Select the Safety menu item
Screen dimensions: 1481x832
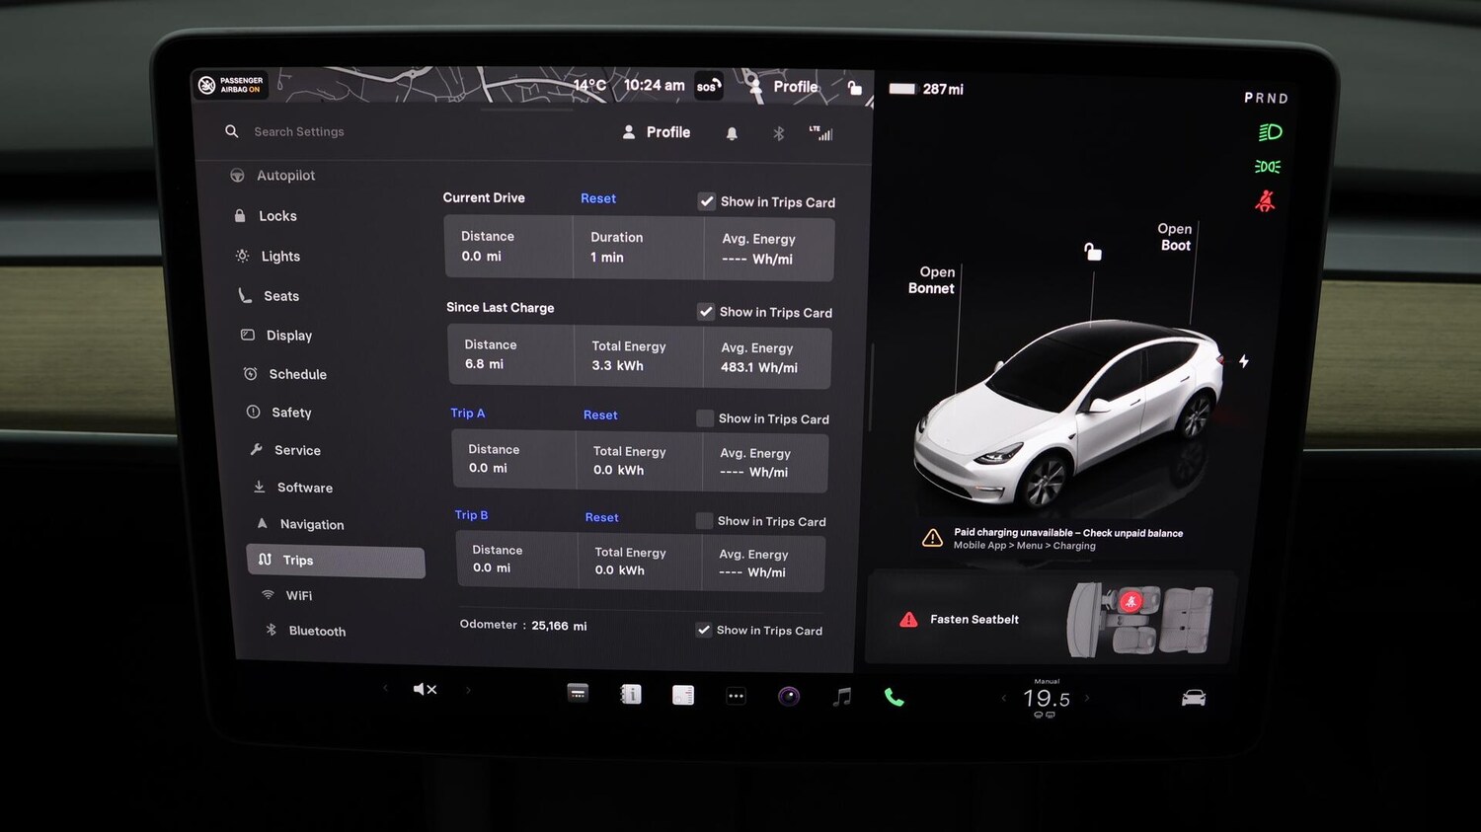point(279,413)
